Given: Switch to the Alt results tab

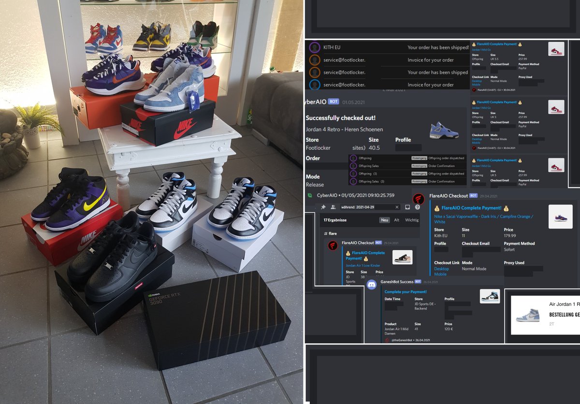Looking at the screenshot, I should (397, 220).
